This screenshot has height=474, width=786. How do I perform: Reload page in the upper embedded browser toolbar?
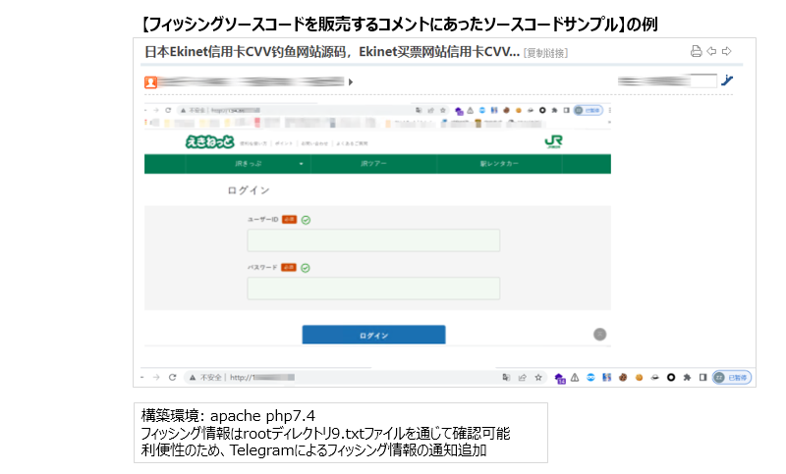point(168,110)
